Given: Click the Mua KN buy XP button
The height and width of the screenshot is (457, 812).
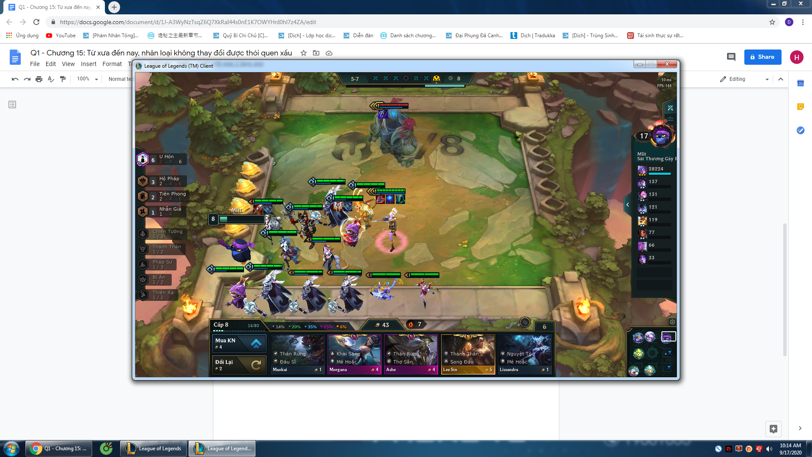Looking at the screenshot, I should [x=239, y=344].
